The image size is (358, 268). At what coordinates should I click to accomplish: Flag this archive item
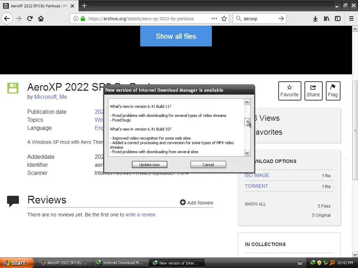[x=333, y=91]
